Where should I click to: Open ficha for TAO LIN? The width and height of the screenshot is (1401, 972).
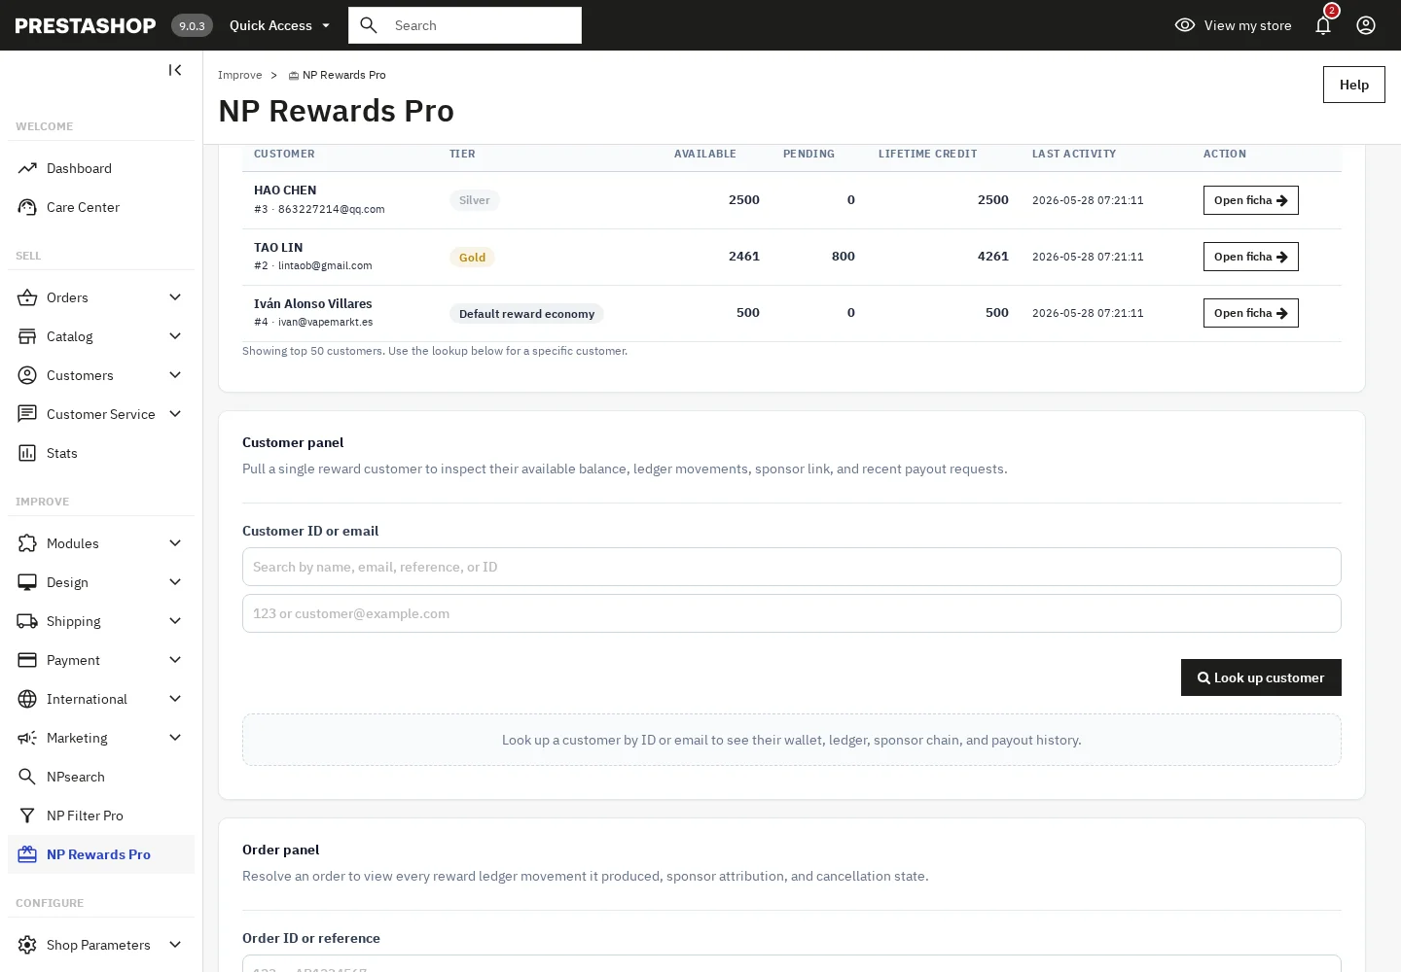click(1250, 257)
